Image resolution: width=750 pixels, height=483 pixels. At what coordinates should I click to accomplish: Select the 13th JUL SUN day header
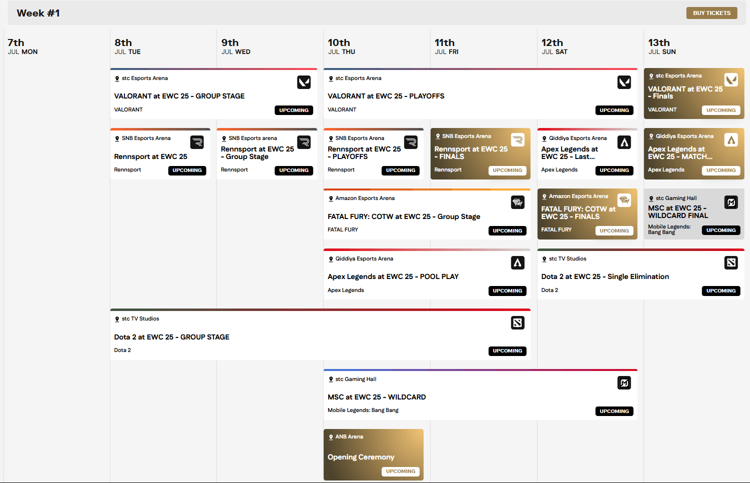[x=662, y=46]
